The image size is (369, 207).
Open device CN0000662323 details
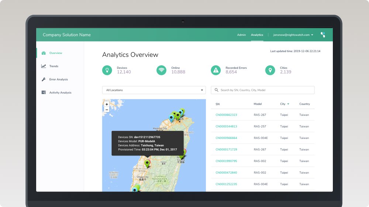(x=226, y=115)
